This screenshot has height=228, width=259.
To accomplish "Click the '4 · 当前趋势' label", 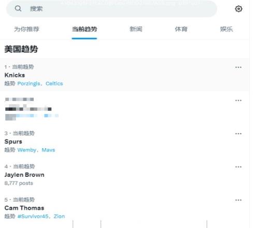I will coord(20,166).
